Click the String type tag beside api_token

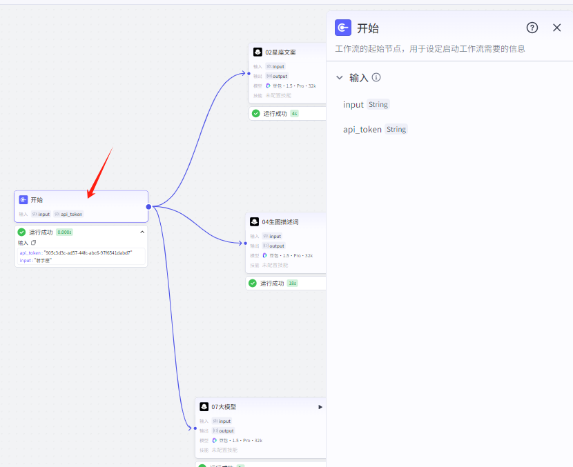coord(396,129)
